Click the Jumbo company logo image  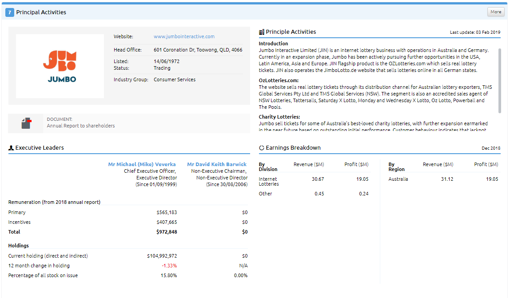click(x=60, y=66)
